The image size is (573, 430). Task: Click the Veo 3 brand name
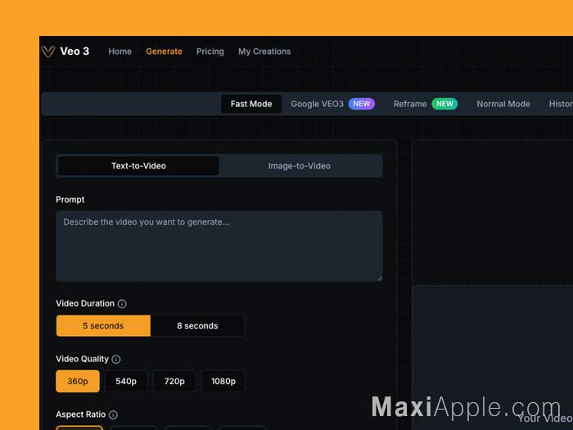[74, 52]
